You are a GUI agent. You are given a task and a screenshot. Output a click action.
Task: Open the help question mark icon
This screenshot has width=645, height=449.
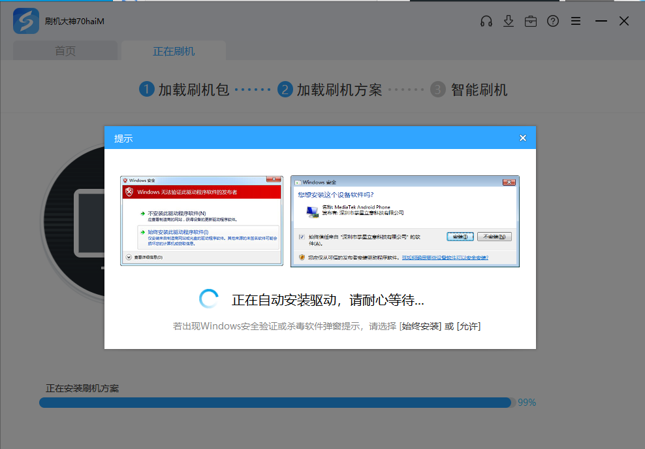553,21
